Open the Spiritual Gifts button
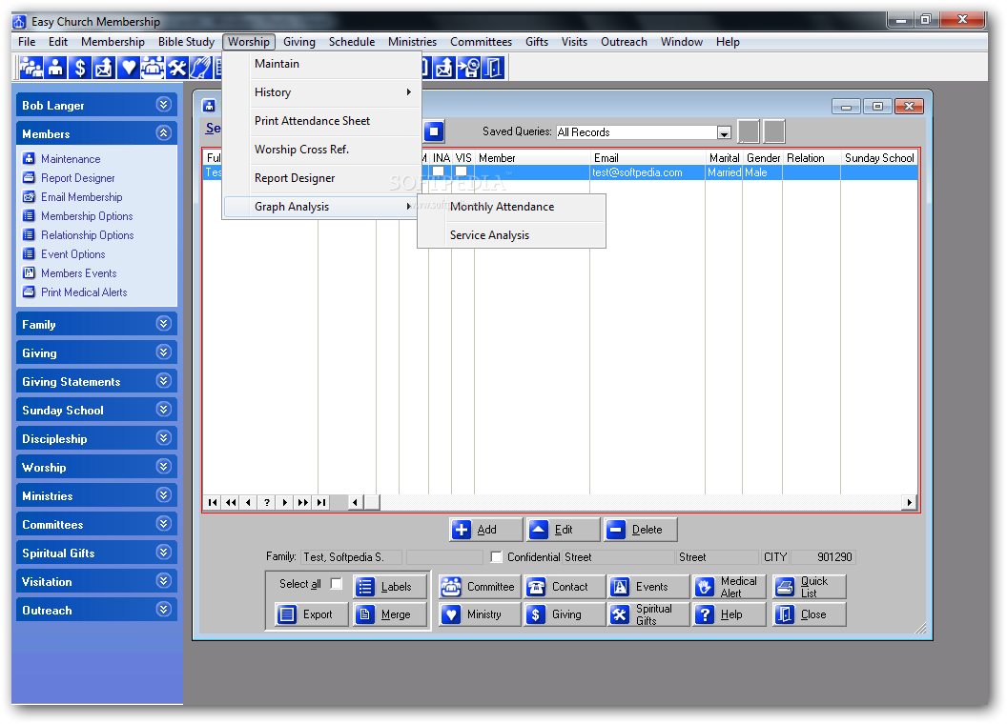Viewport: 1007px width, 724px height. pos(647,614)
